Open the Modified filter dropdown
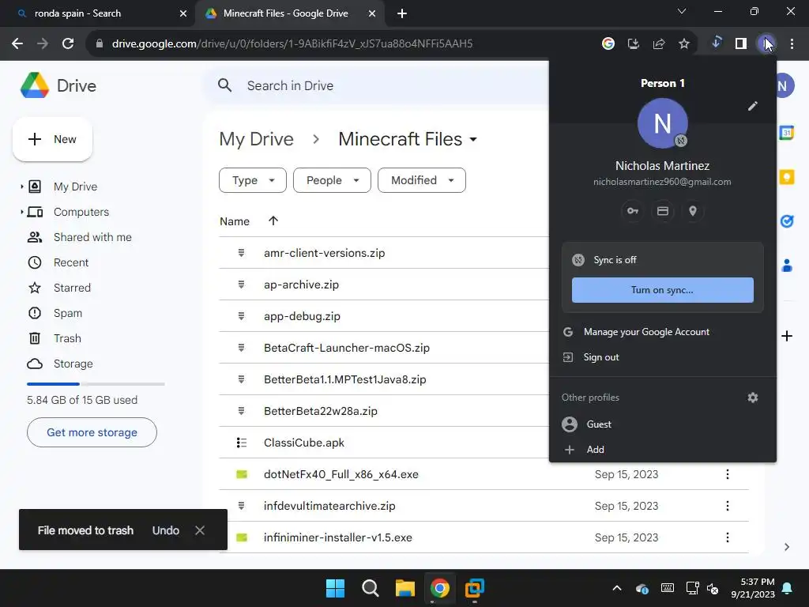The width and height of the screenshot is (809, 607). [x=422, y=180]
